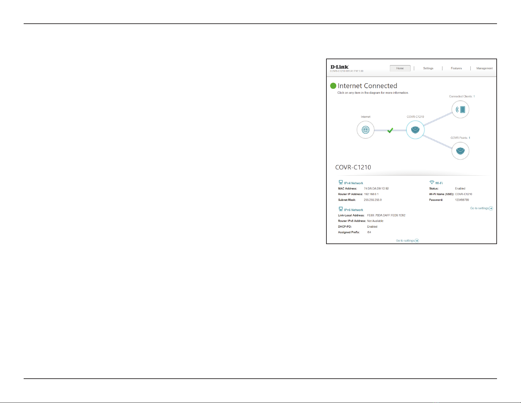This screenshot has width=521, height=403.
Task: Click arrow icon beside IPv6 Go to settings
Action: [417, 241]
